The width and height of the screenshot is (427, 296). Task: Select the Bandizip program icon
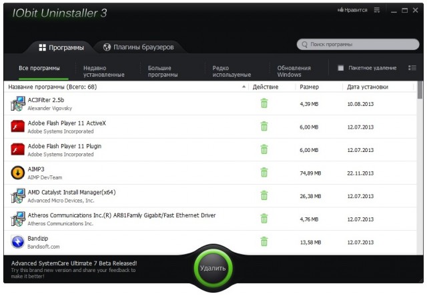tap(18, 242)
